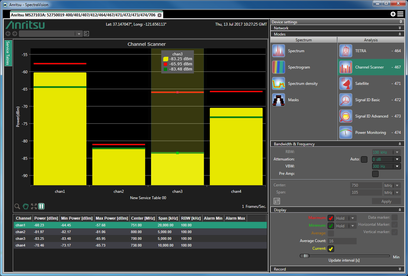Click the pause button below chart
408x276 pixels.
pos(41,207)
